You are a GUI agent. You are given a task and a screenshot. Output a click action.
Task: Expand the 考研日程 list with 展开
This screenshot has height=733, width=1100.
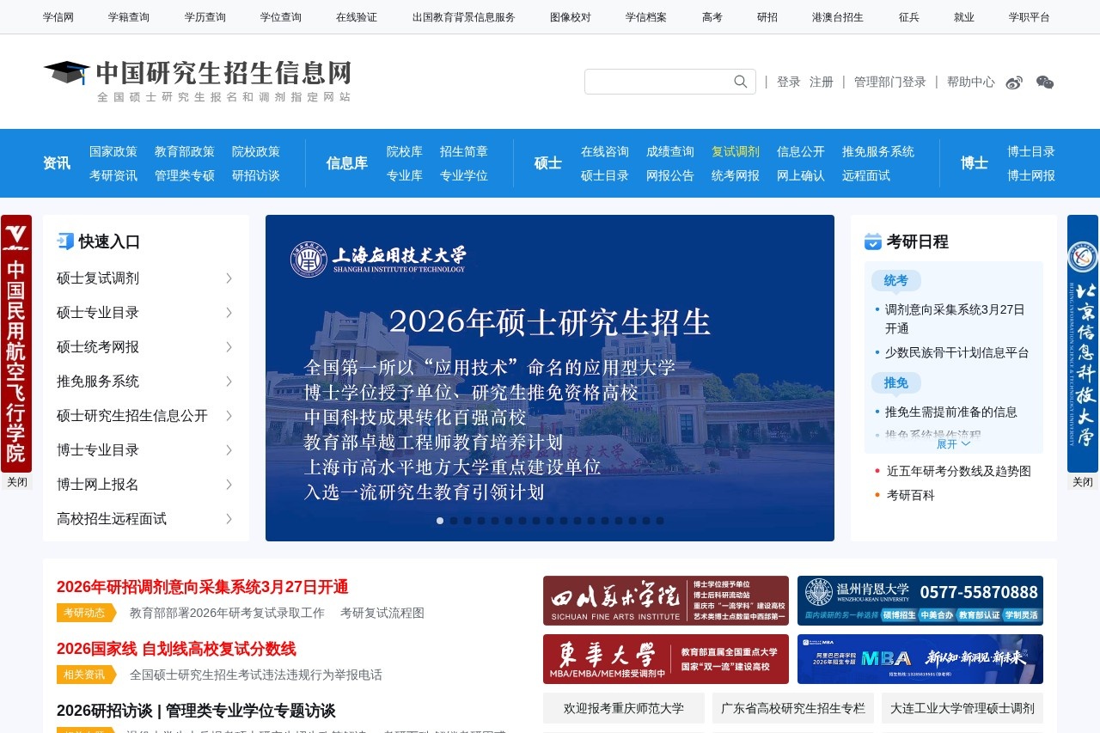[x=953, y=443]
